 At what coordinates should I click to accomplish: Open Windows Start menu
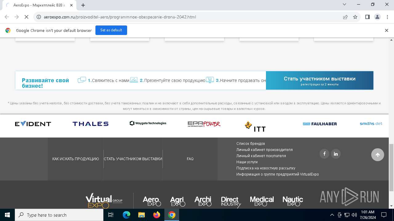click(x=7, y=215)
